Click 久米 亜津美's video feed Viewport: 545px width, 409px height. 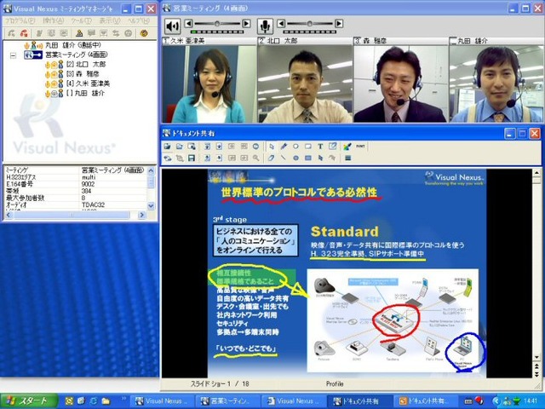pyautogui.click(x=209, y=84)
